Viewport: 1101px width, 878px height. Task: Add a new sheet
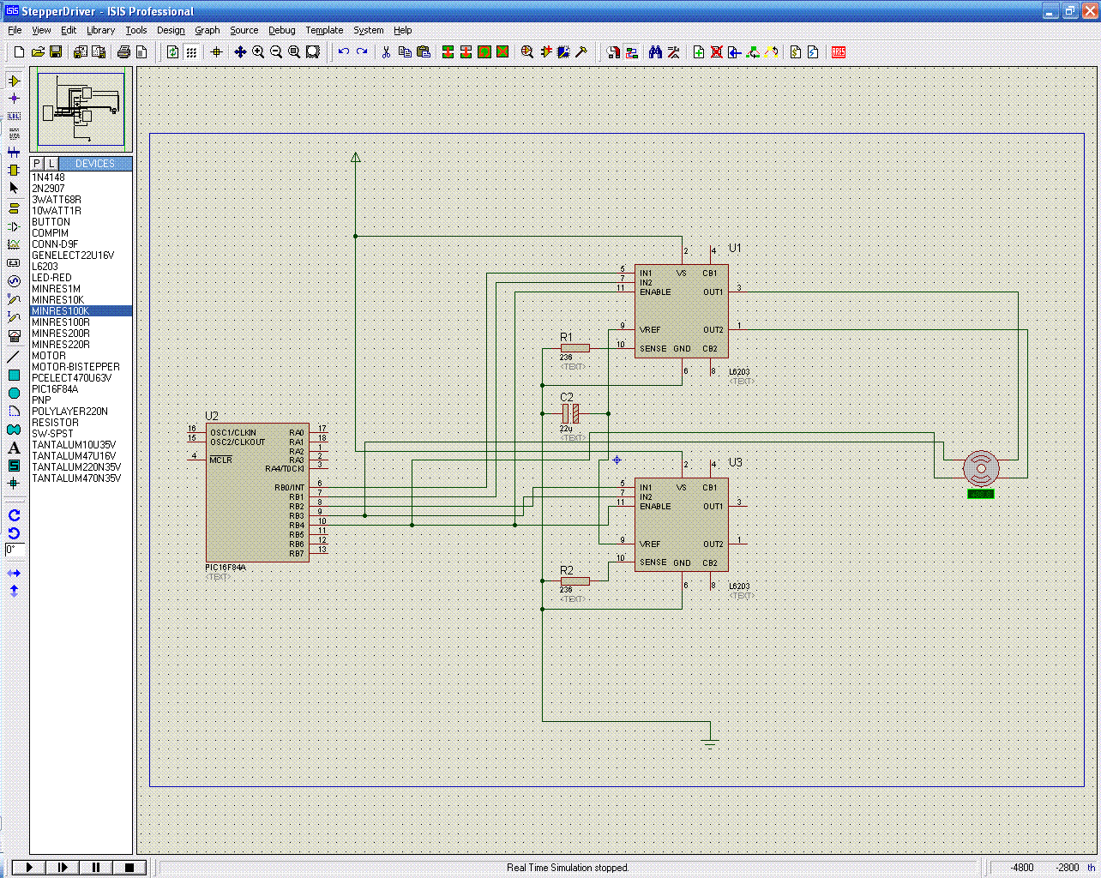pos(699,52)
